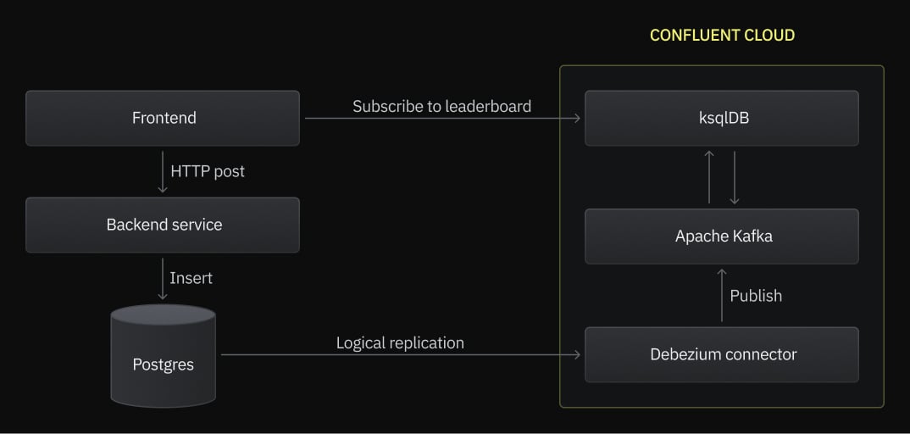Viewport: 910px width, 434px height.
Task: Click the up arrow beside Publish
Action: coord(722,295)
